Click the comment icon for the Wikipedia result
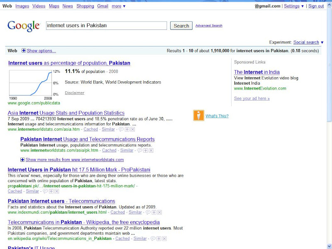Image resolution: width=332 pixels, height=249 pixels. pos(153,239)
